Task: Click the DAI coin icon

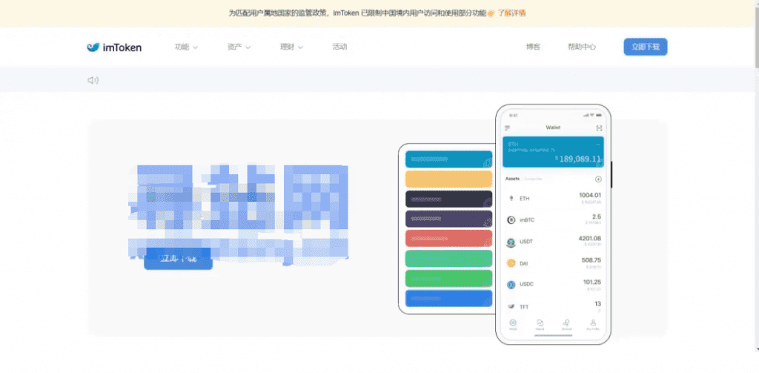Action: pyautogui.click(x=511, y=263)
